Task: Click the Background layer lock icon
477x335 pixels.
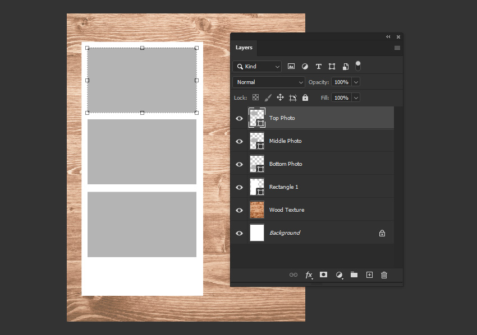Action: tap(382, 233)
